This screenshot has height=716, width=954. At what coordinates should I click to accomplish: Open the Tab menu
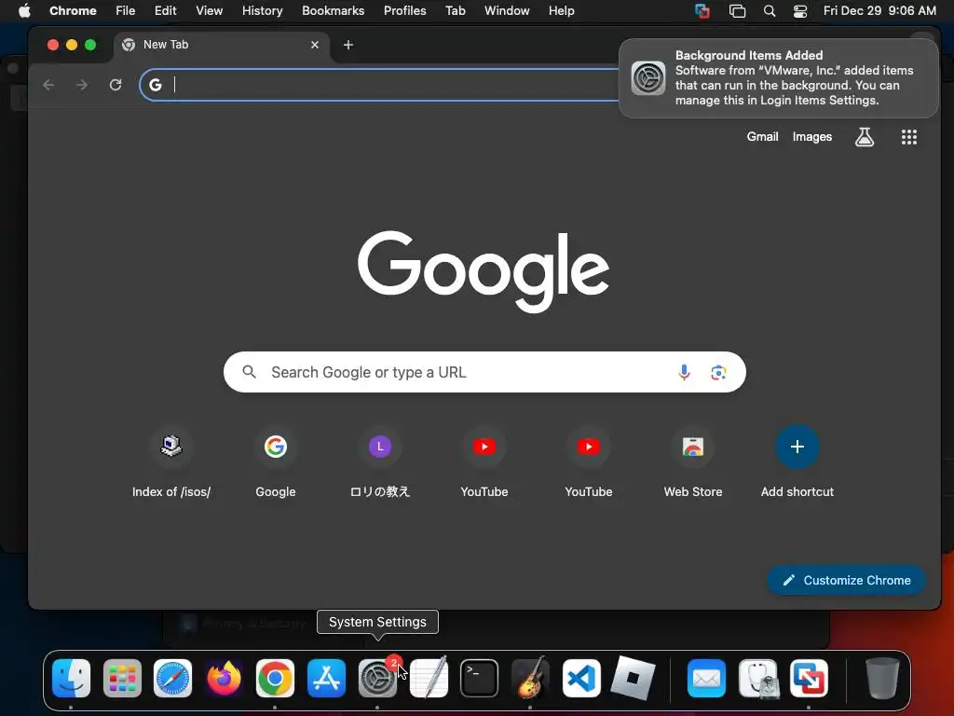[x=455, y=11]
